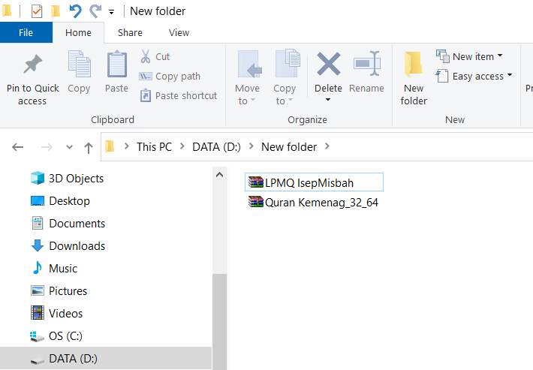Click the Cut scissors icon
Viewport: 533px width, 370px height.
coord(146,56)
